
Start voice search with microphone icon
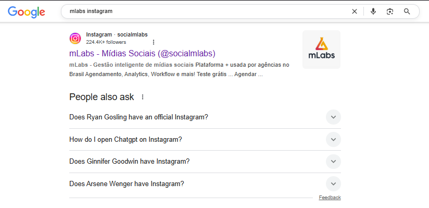click(373, 11)
